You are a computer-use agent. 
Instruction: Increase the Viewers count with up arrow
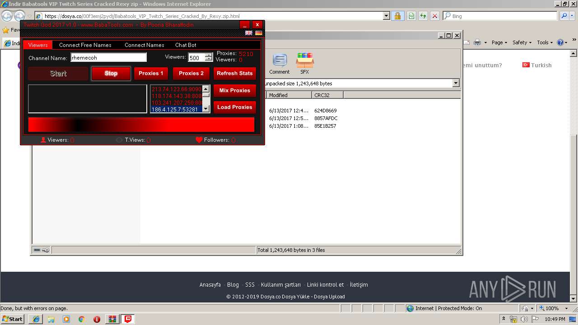coord(209,56)
